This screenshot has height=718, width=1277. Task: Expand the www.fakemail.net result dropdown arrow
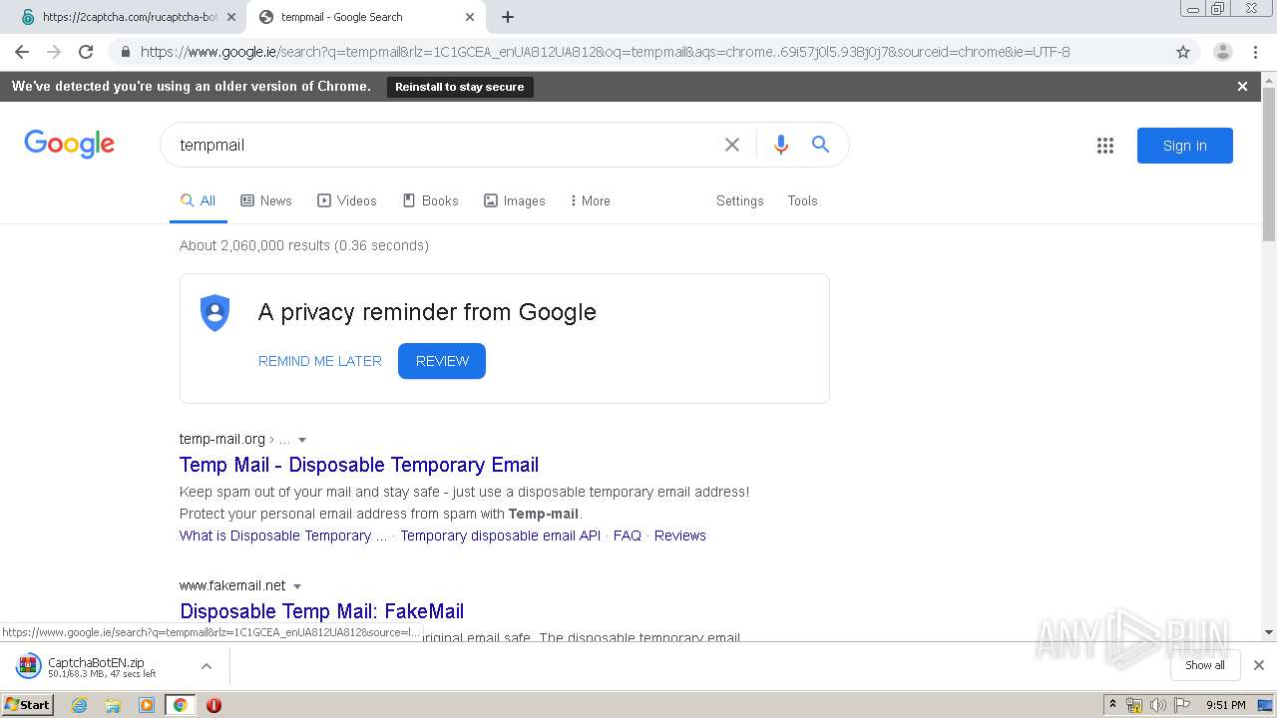click(x=297, y=586)
